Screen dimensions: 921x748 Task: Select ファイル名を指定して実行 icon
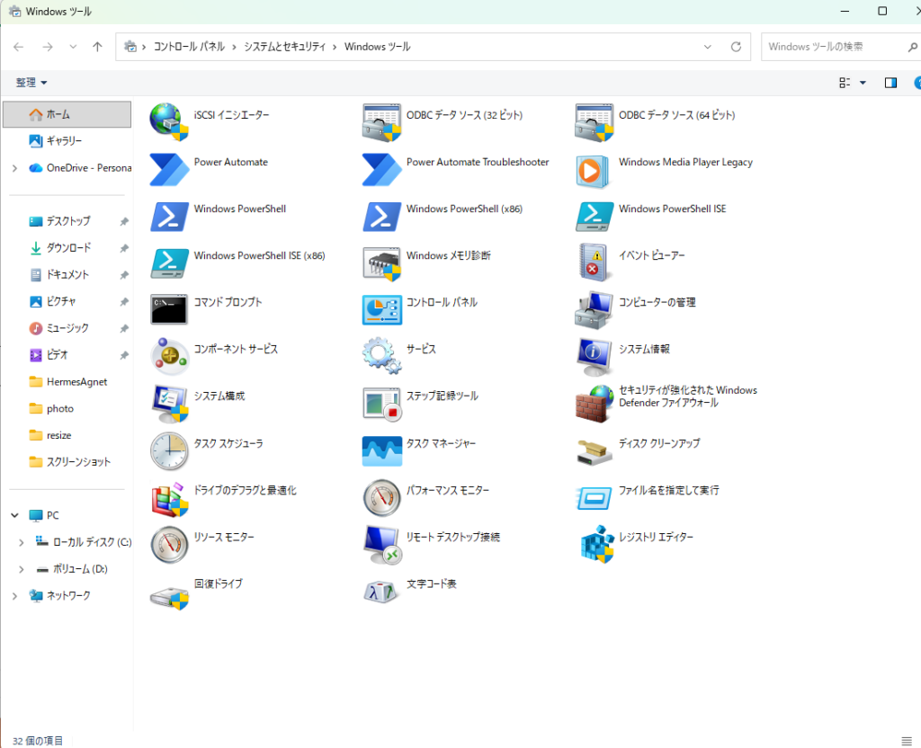[595, 498]
